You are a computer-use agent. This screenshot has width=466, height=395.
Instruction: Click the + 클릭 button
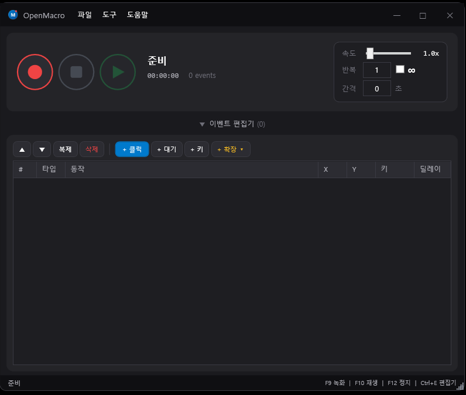132,149
